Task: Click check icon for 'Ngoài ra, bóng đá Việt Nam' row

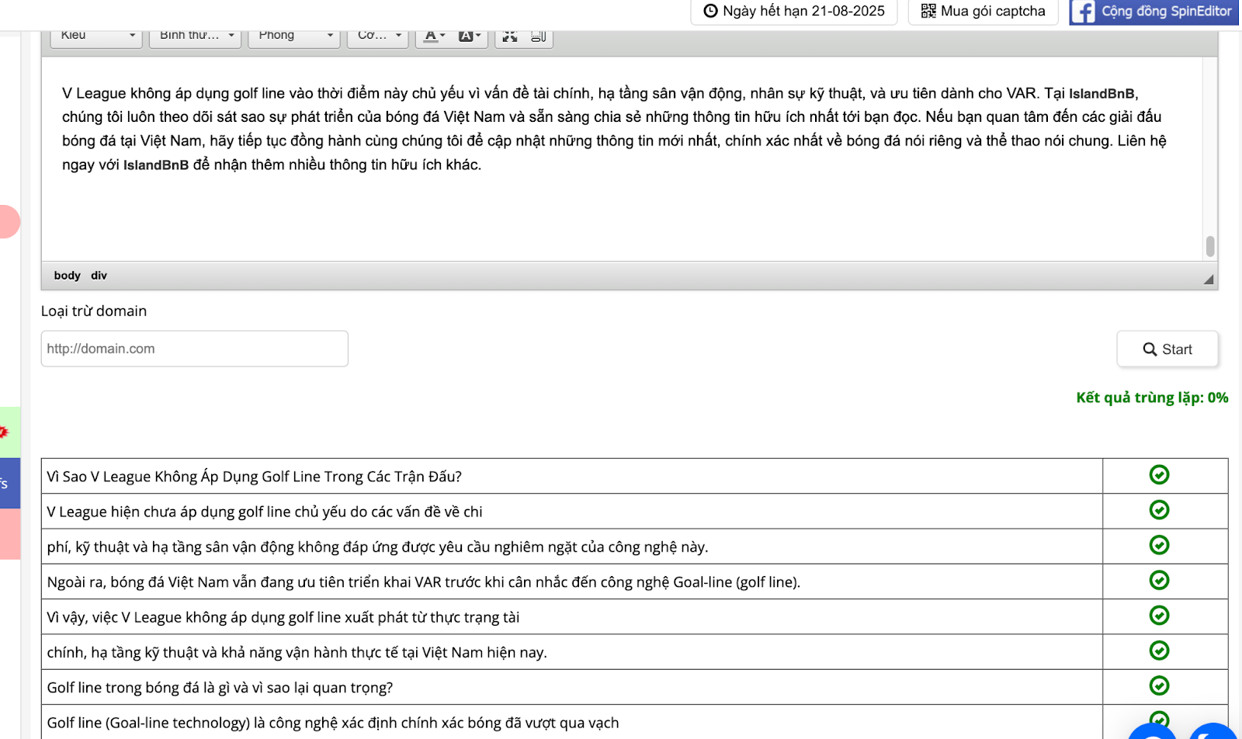Action: coord(1159,580)
